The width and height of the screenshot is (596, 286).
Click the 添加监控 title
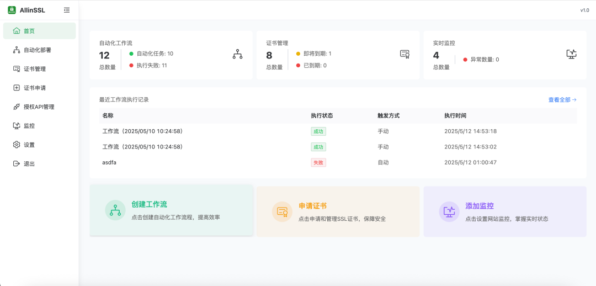pos(480,206)
